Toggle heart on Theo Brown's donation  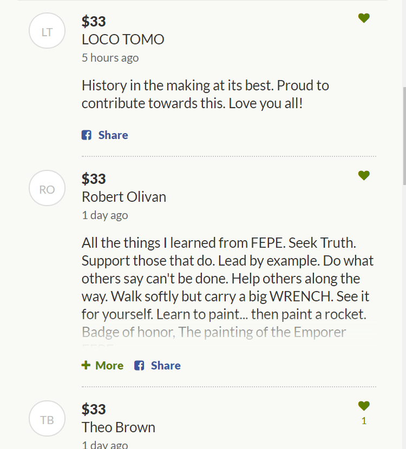pyautogui.click(x=364, y=406)
